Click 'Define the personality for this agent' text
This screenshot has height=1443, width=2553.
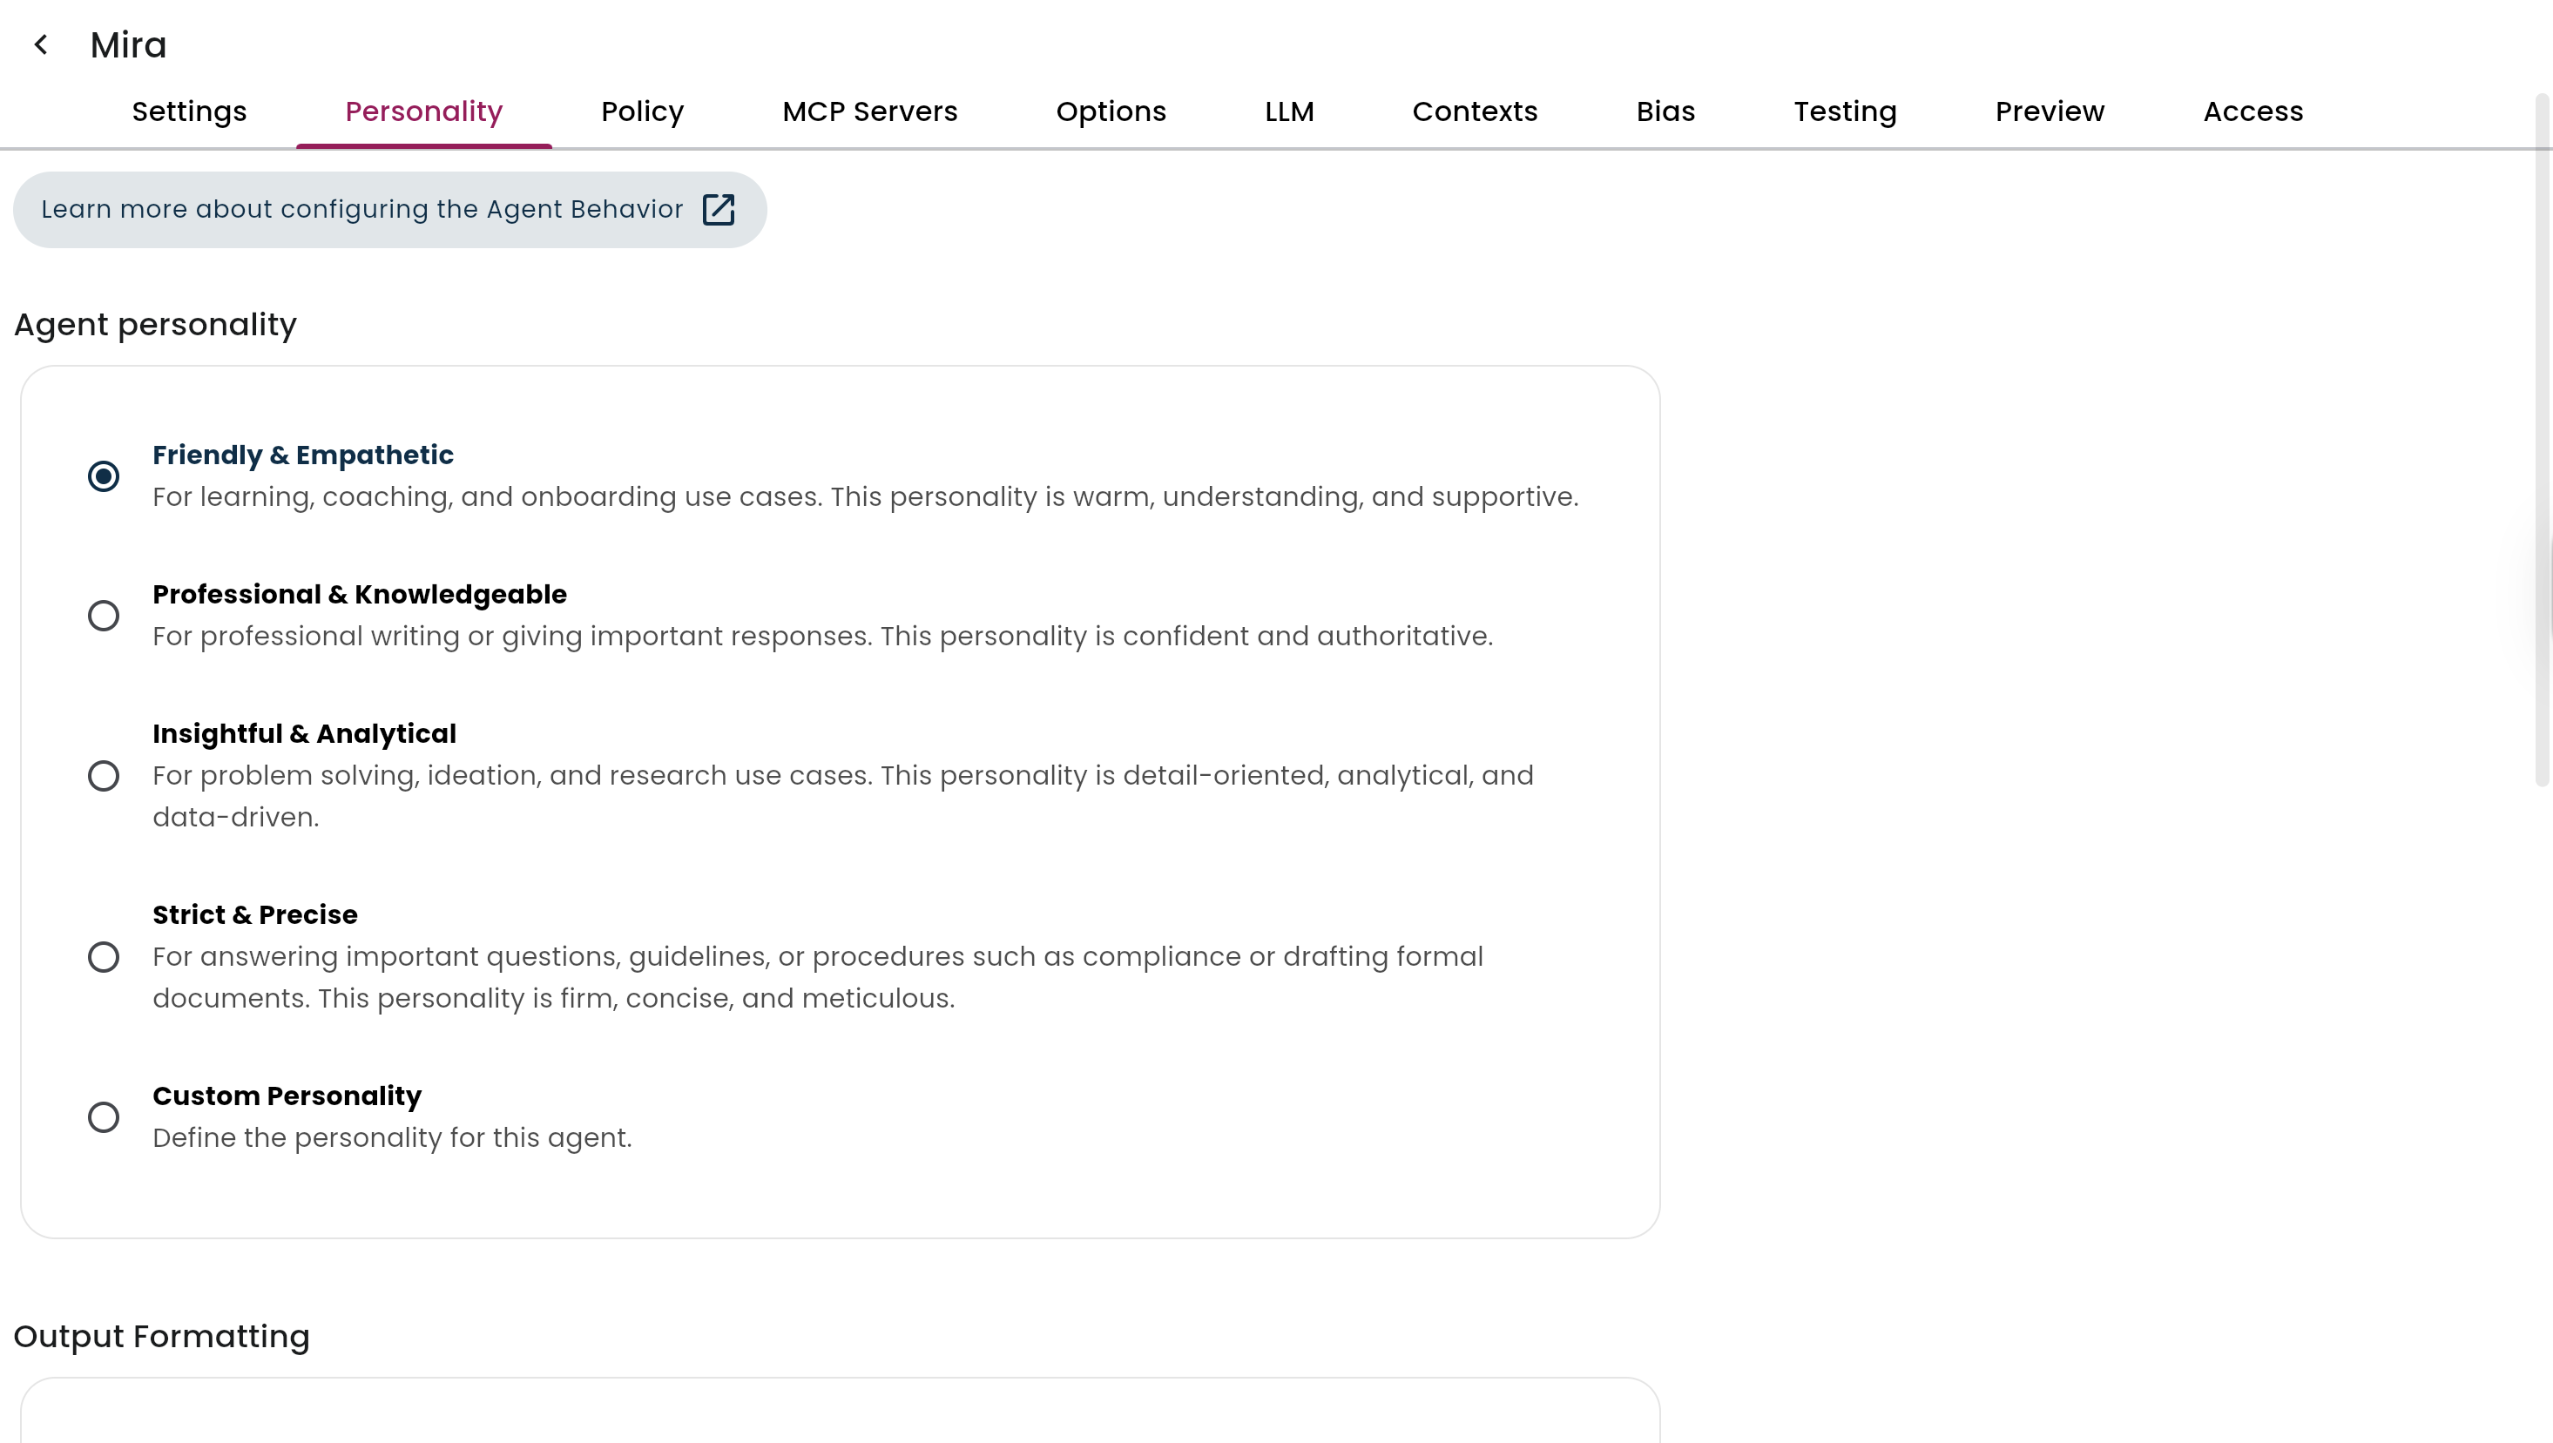393,1137
